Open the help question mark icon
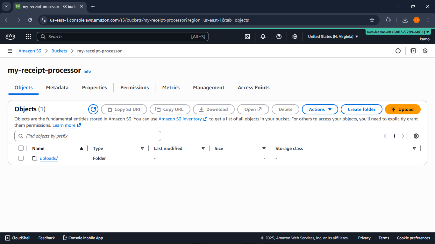 click(279, 36)
